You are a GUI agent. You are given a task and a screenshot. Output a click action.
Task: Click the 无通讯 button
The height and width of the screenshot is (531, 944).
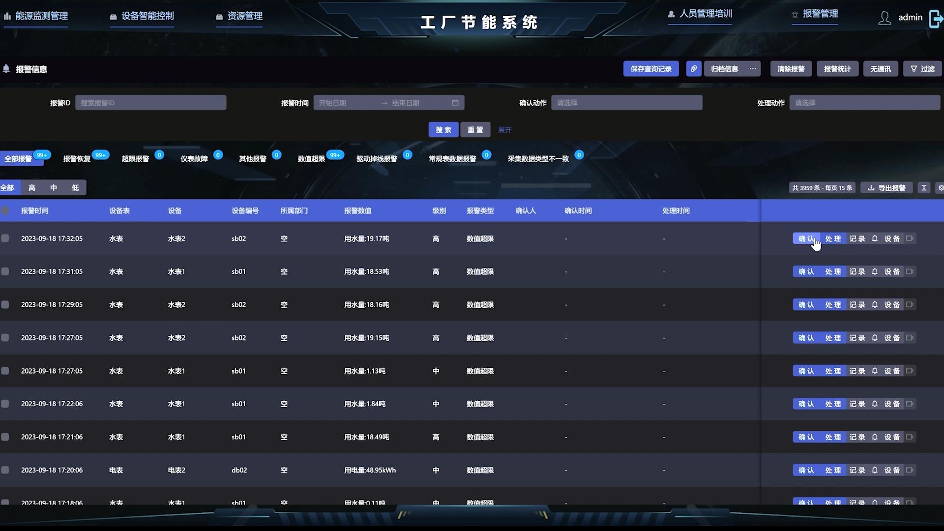(881, 69)
